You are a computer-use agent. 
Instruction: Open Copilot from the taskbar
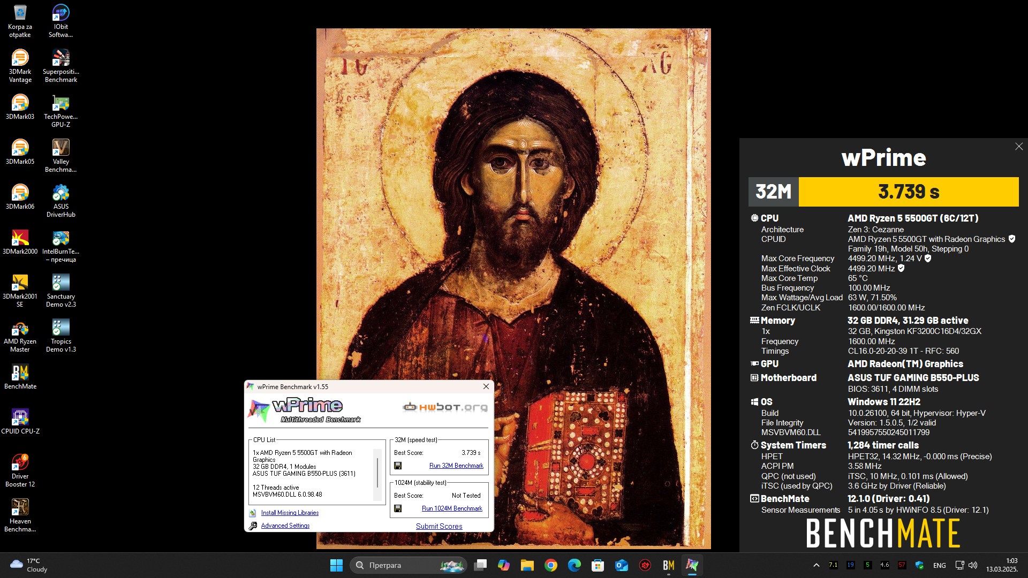pos(503,565)
